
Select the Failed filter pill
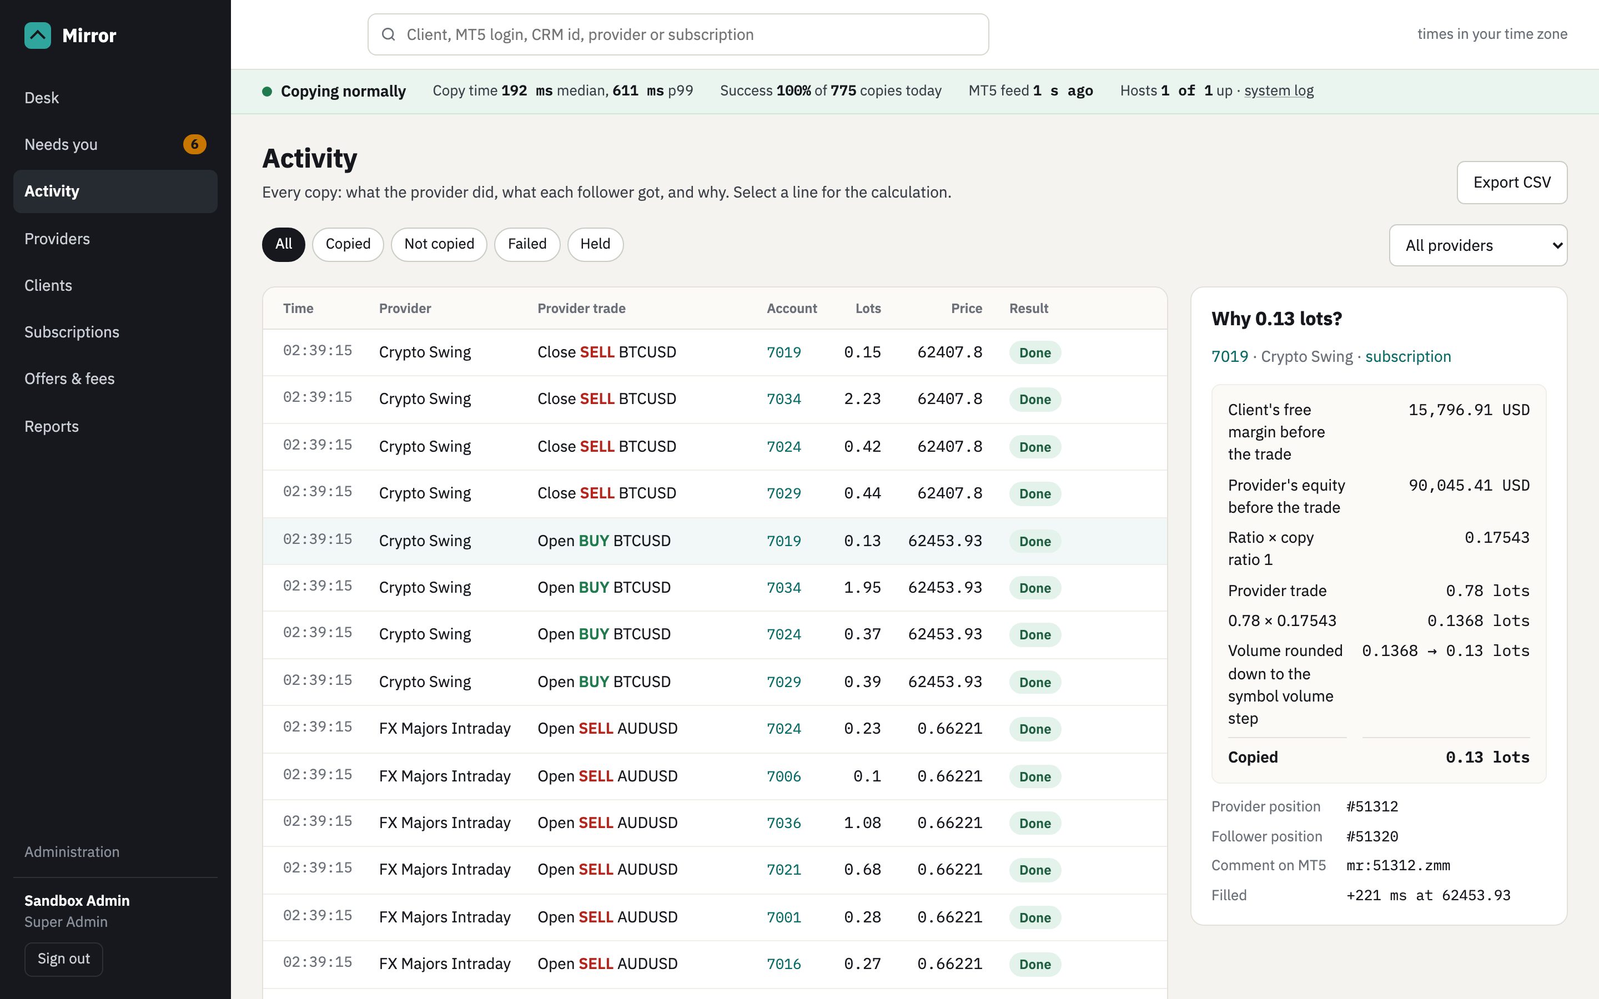point(526,244)
